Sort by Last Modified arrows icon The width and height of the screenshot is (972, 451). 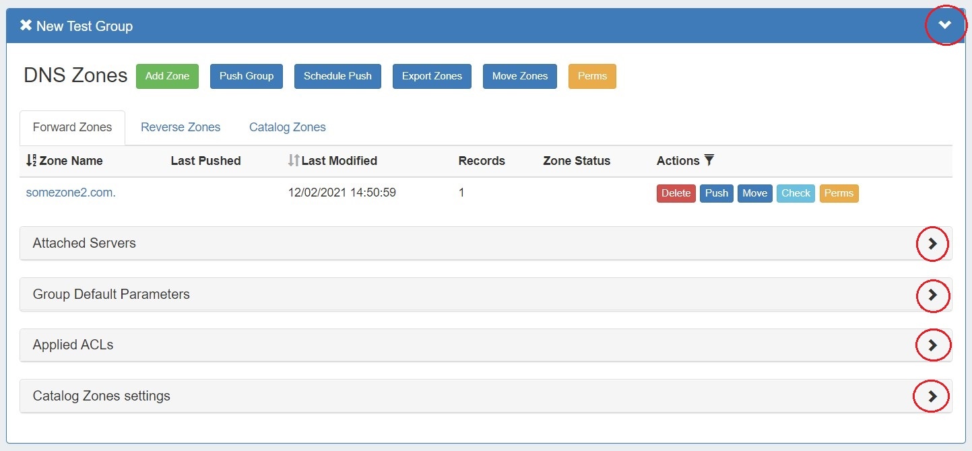[293, 161]
